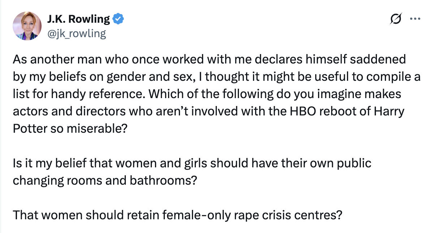Open J.K. Rowling's profile avatar

tap(27, 26)
